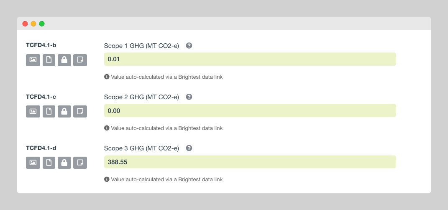
Task: Focus the Scope 2 GHG value field
Action: (x=250, y=110)
